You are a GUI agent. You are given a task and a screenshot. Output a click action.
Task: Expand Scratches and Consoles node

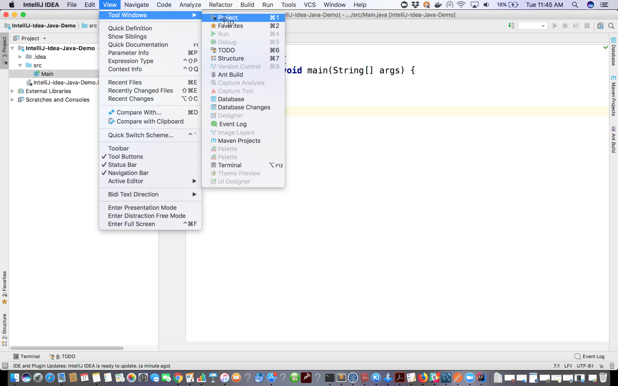[x=12, y=100]
